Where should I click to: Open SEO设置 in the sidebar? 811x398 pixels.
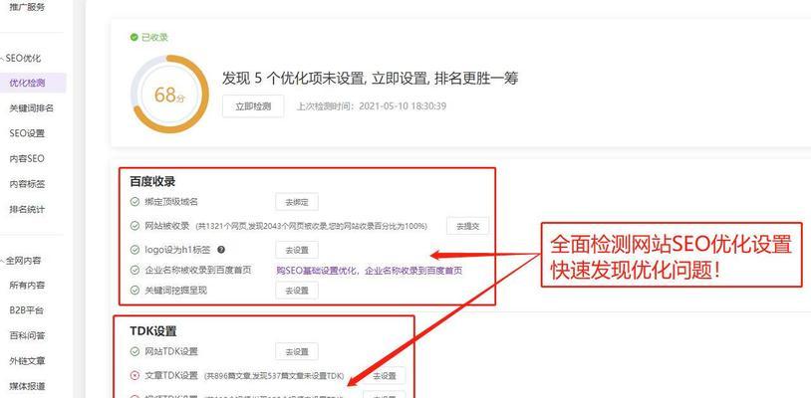(27, 133)
